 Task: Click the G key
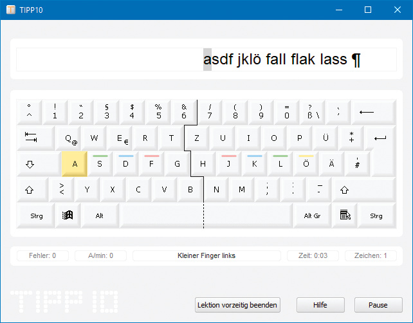(x=178, y=164)
